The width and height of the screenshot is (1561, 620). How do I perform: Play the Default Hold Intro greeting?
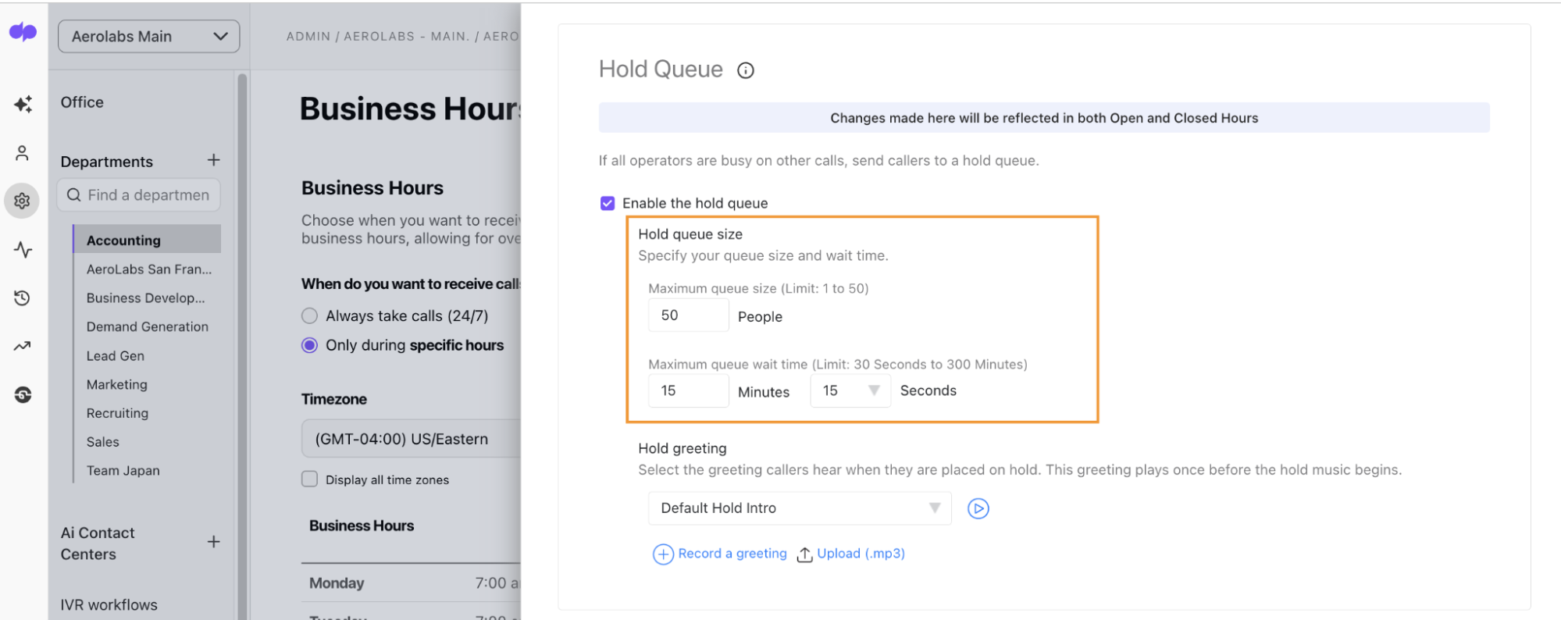pos(978,508)
